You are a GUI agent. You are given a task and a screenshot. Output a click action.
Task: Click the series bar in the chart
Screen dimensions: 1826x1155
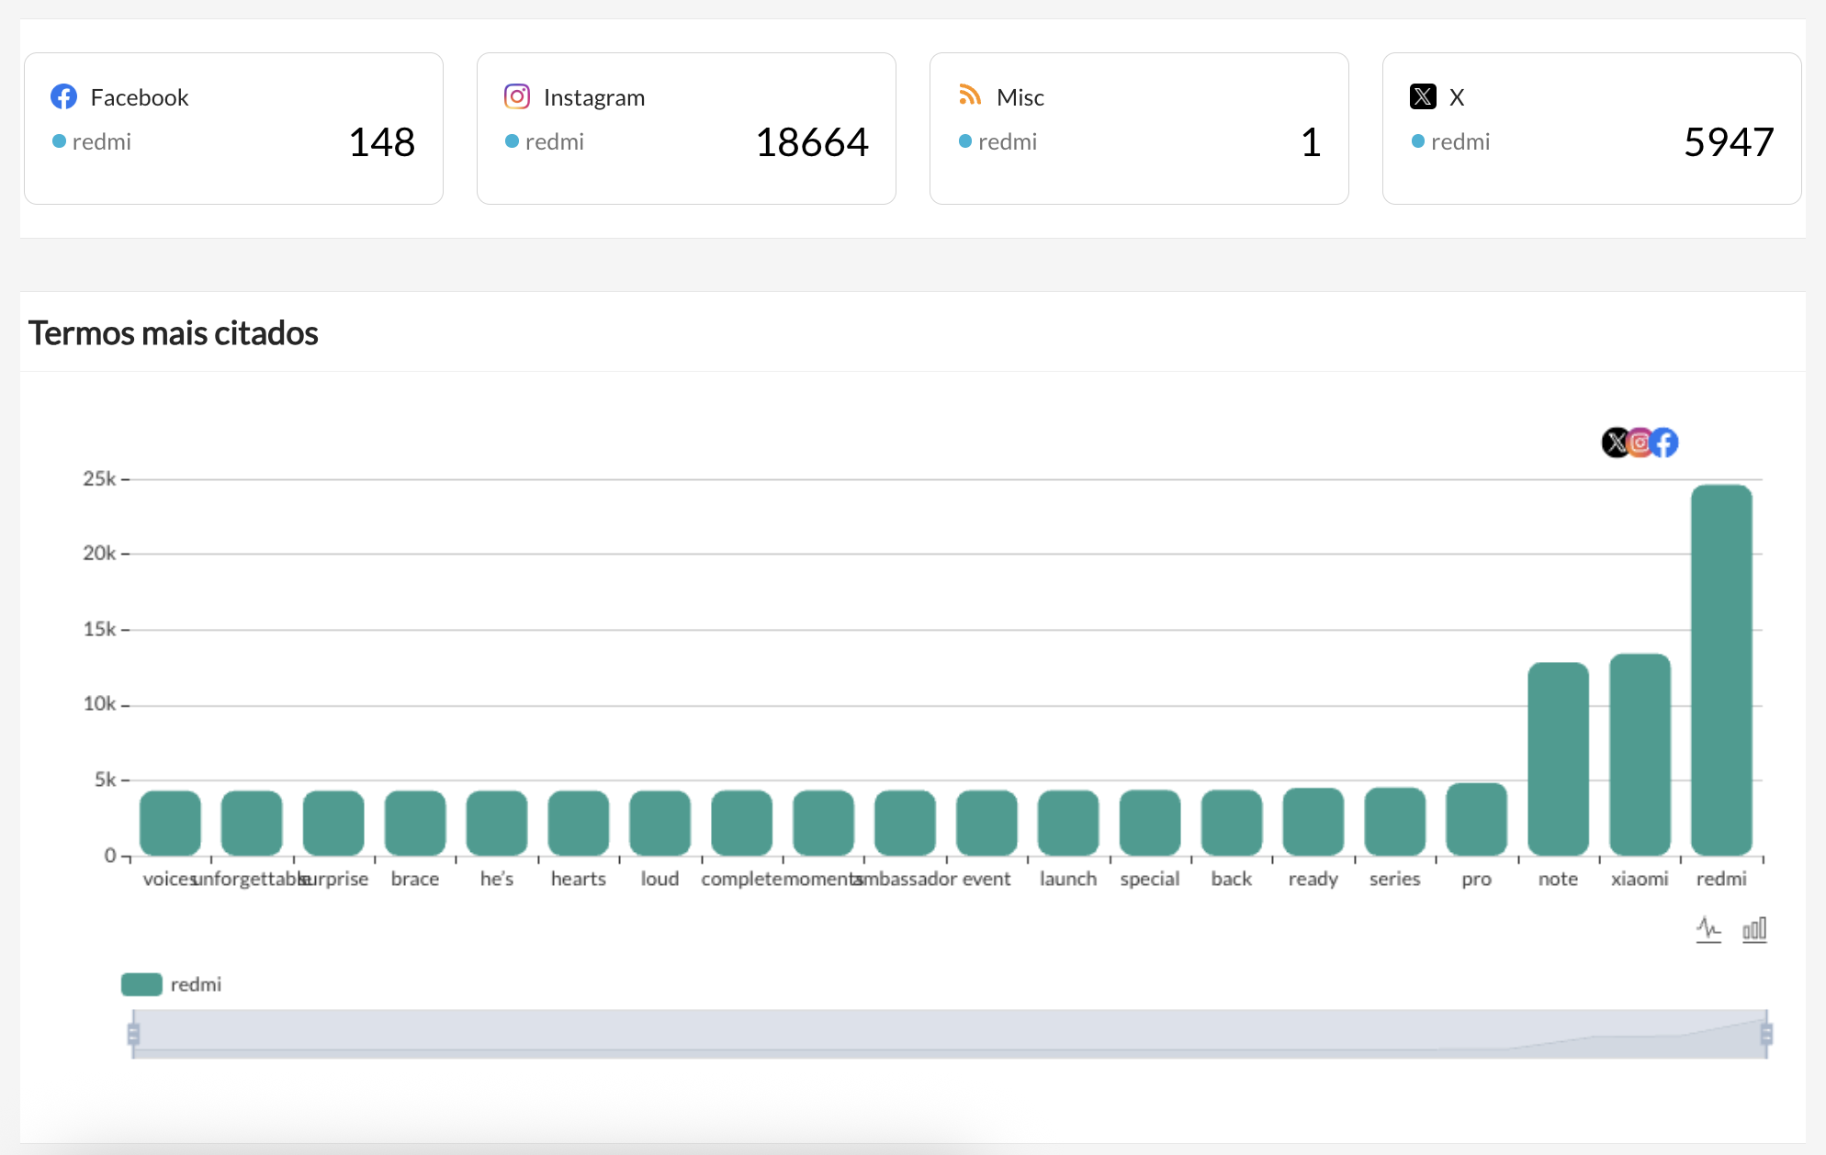pyautogui.click(x=1394, y=822)
